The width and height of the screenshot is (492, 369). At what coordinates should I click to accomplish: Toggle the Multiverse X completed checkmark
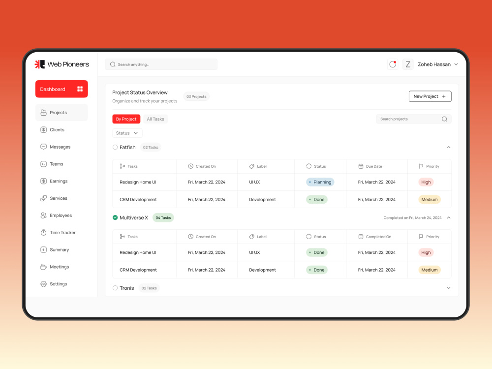click(x=115, y=217)
